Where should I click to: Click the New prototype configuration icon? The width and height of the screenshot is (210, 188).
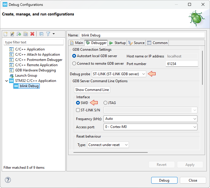click(12, 34)
